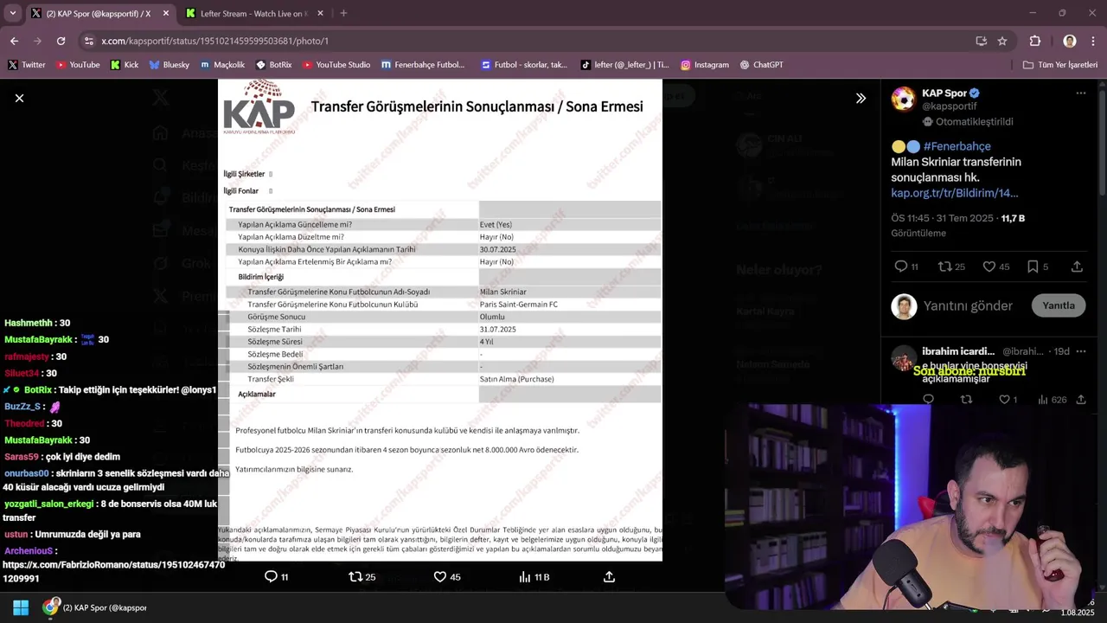Open the Futbol - skorlar bookmark

(524, 65)
